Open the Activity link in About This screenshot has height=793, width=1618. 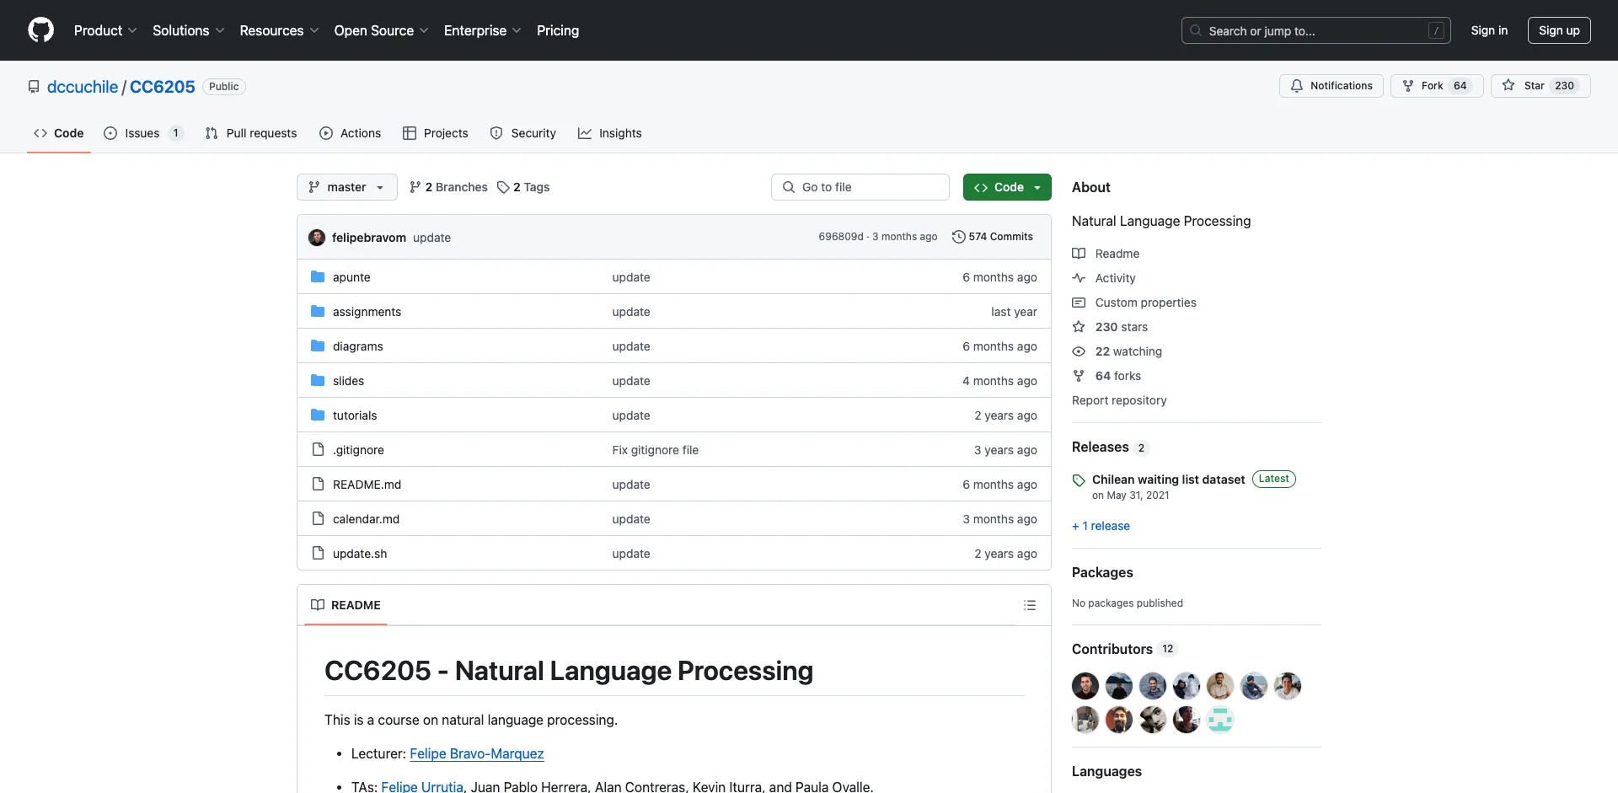coord(1104,278)
